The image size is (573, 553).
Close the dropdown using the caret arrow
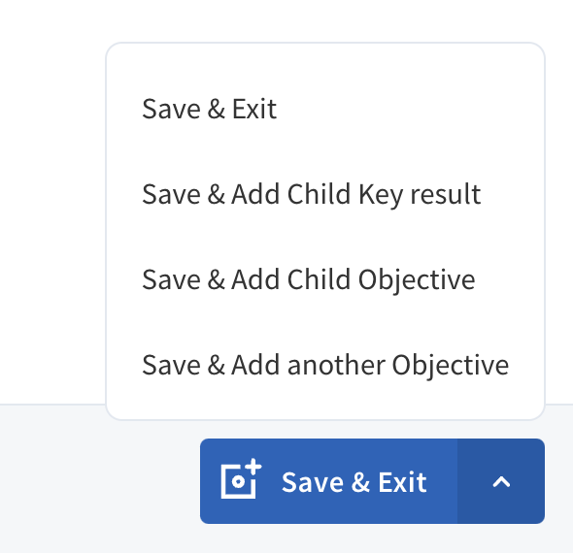(x=501, y=481)
